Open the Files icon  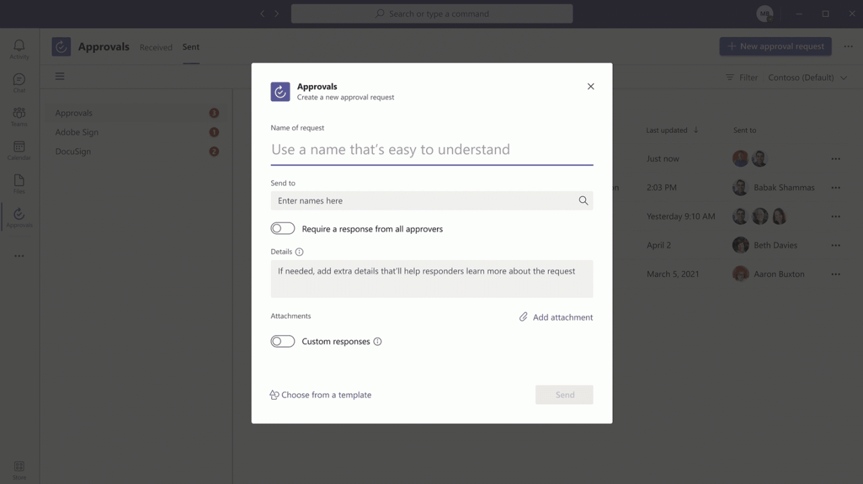click(x=19, y=182)
